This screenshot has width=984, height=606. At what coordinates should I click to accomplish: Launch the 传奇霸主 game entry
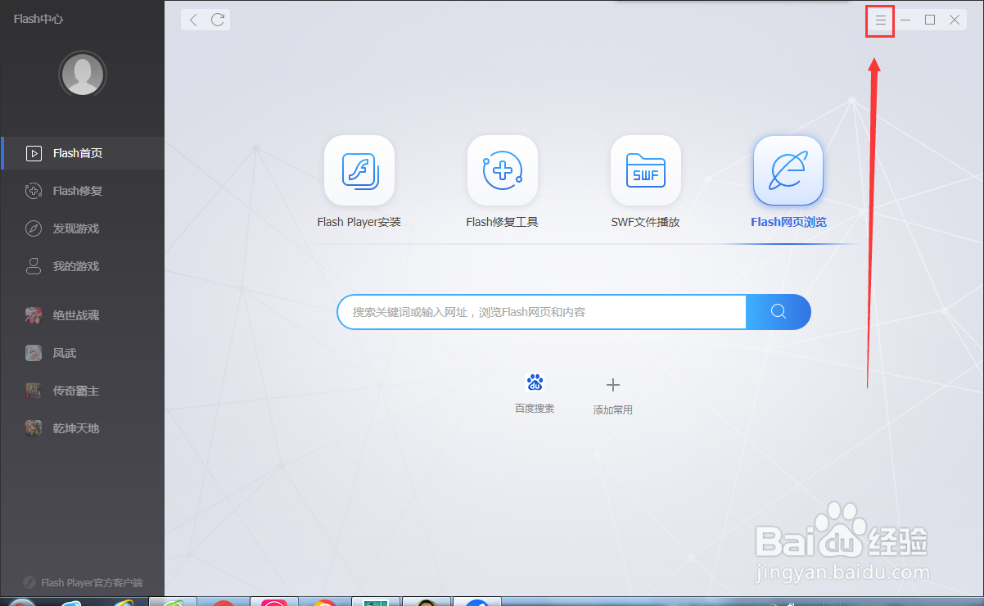pyautogui.click(x=82, y=391)
